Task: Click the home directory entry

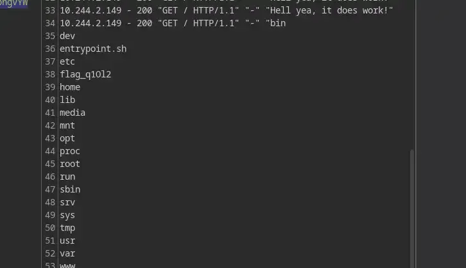Action: 70,87
